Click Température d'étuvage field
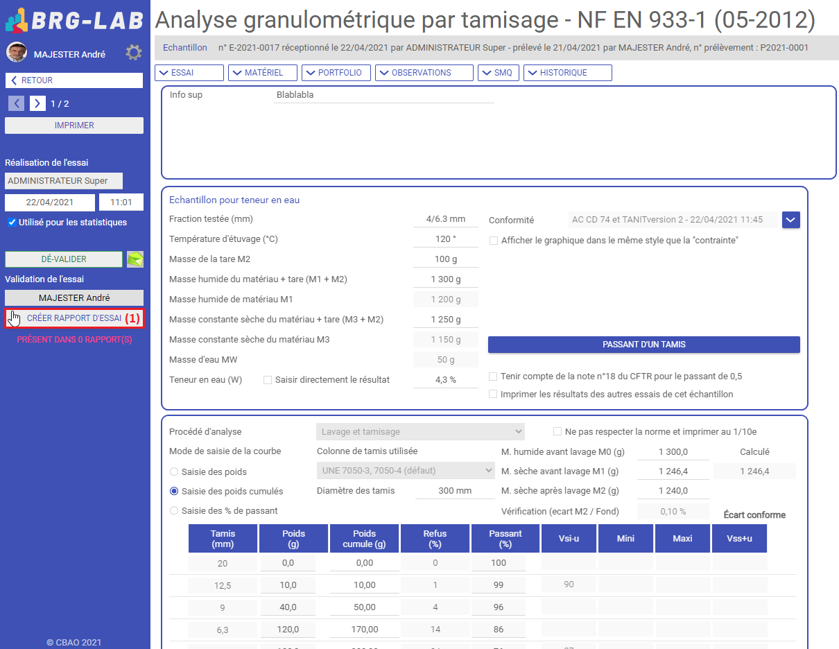This screenshot has height=649, width=839. pos(446,239)
